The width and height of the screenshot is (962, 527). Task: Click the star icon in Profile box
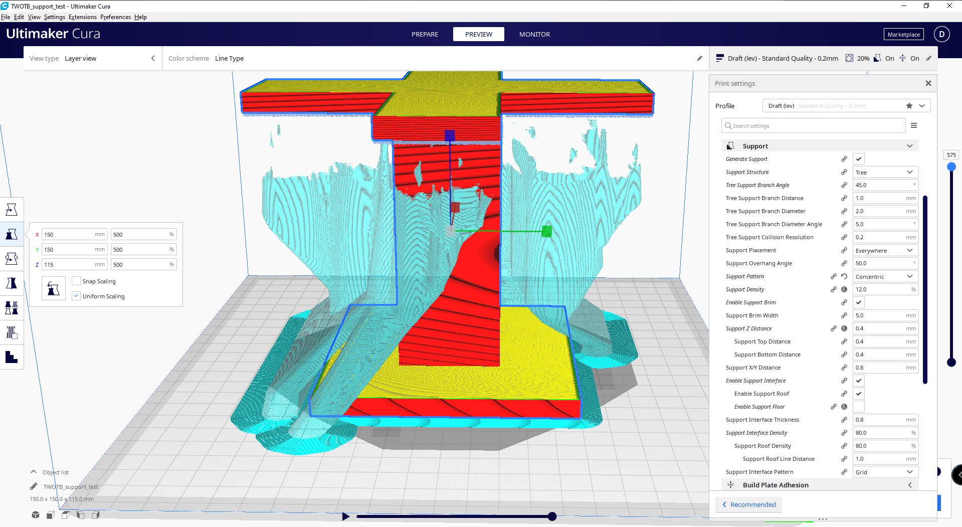coord(909,106)
